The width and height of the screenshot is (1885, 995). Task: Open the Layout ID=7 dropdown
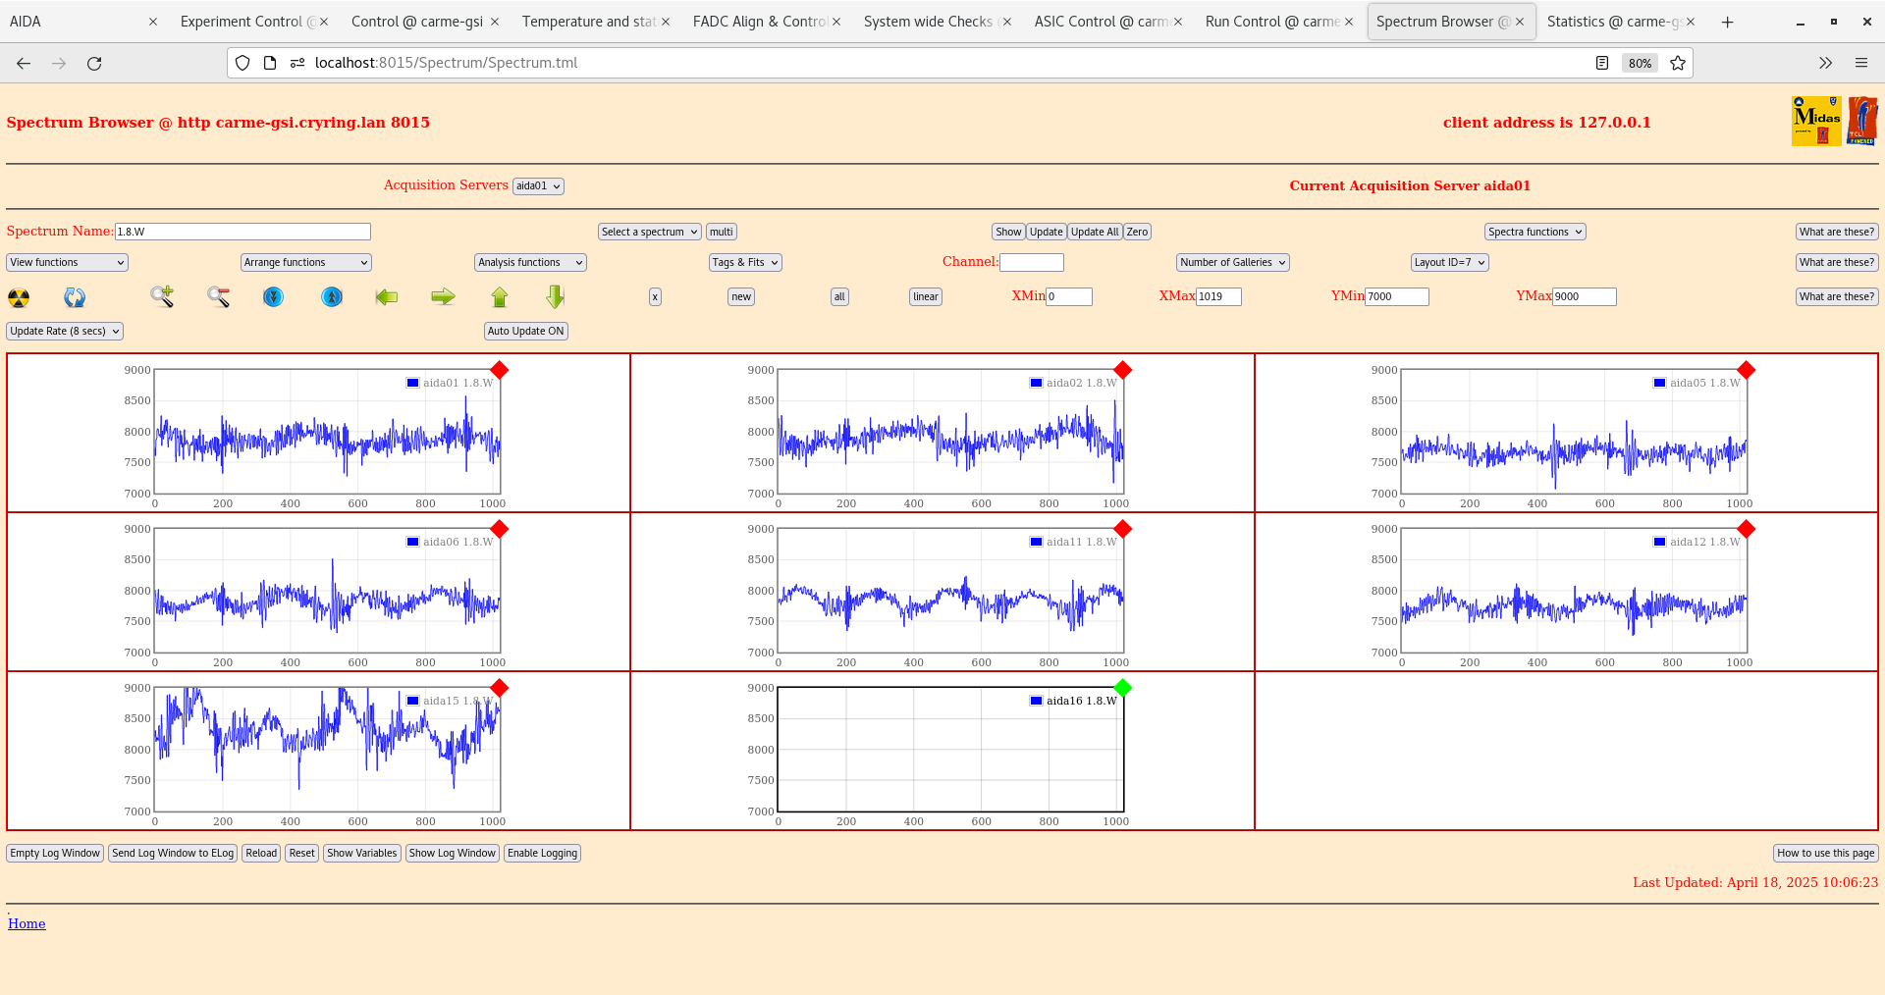(1450, 262)
